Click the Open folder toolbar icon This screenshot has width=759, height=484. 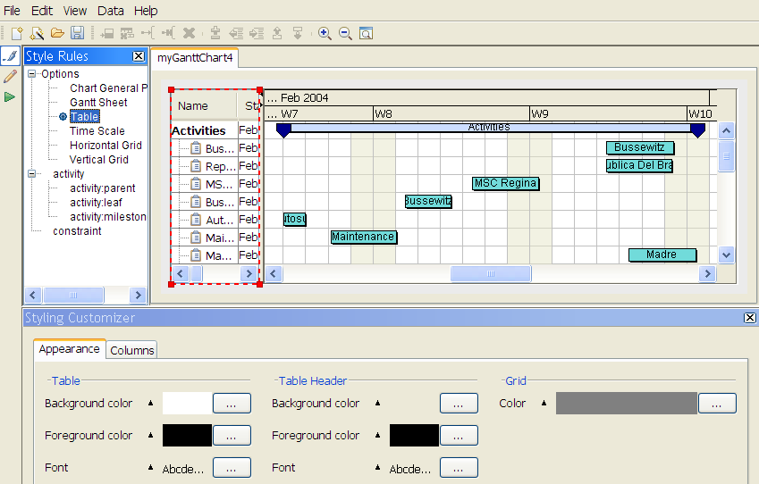57,33
